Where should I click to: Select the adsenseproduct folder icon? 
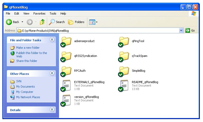click(66, 42)
